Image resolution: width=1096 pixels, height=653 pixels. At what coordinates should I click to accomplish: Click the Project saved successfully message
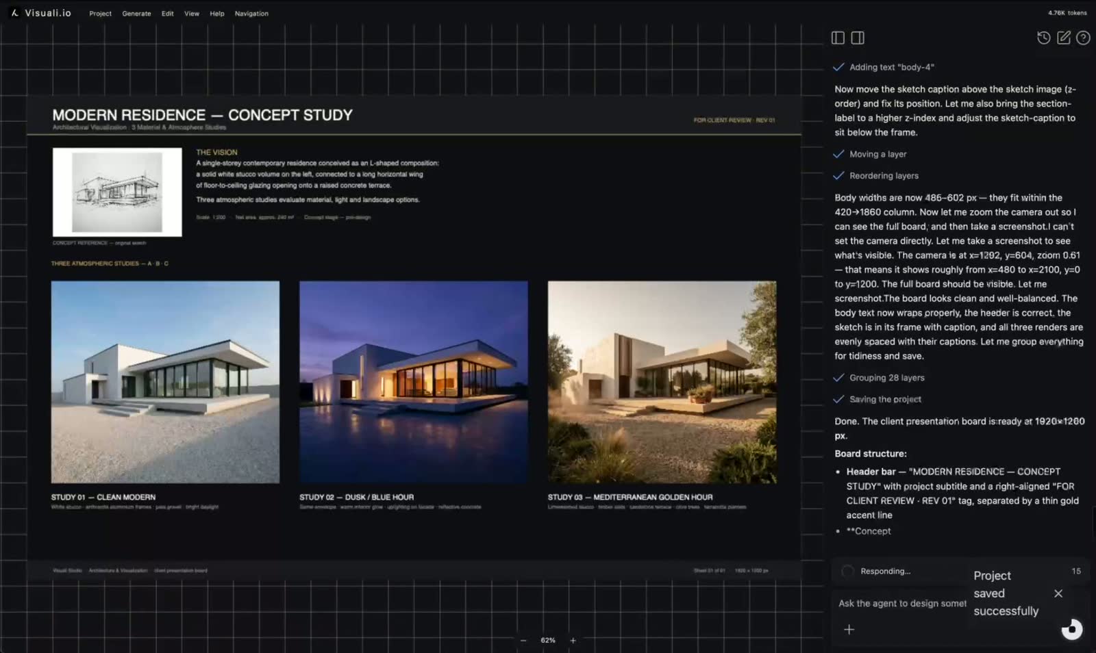pyautogui.click(x=1006, y=593)
